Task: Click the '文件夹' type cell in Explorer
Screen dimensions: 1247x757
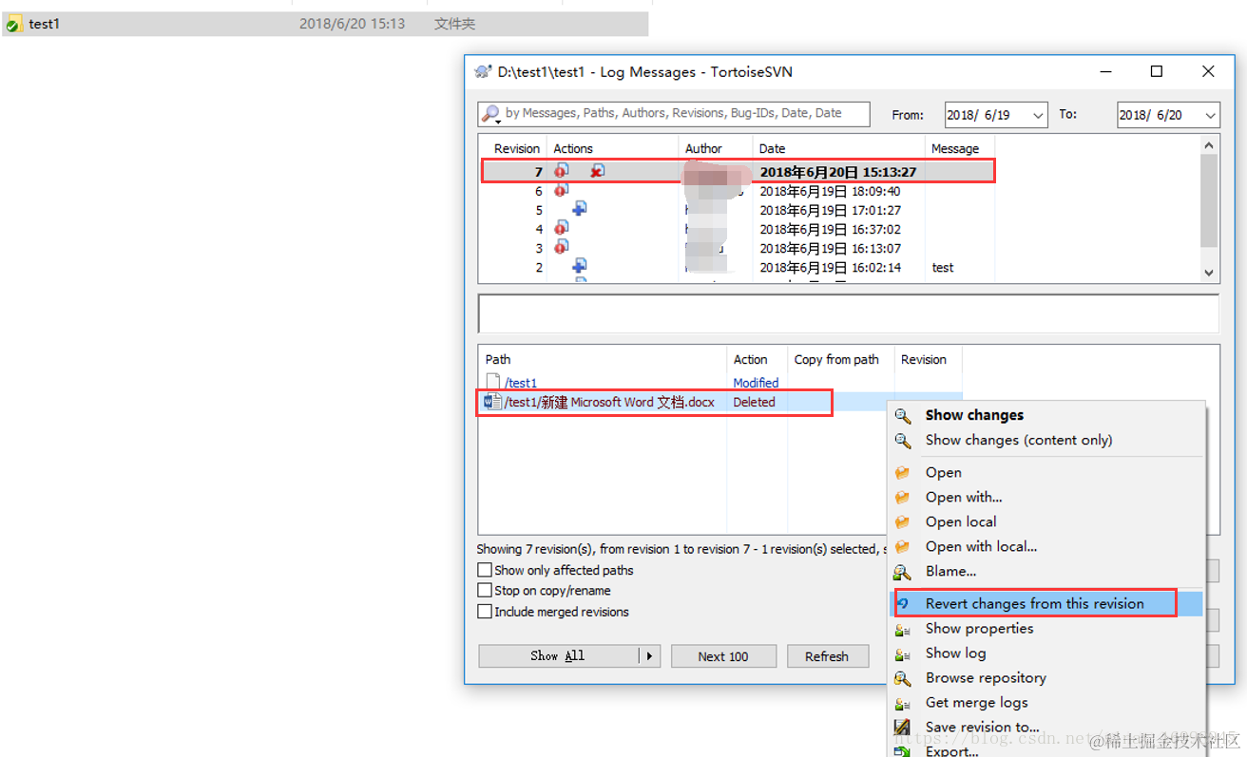Action: pyautogui.click(x=454, y=24)
